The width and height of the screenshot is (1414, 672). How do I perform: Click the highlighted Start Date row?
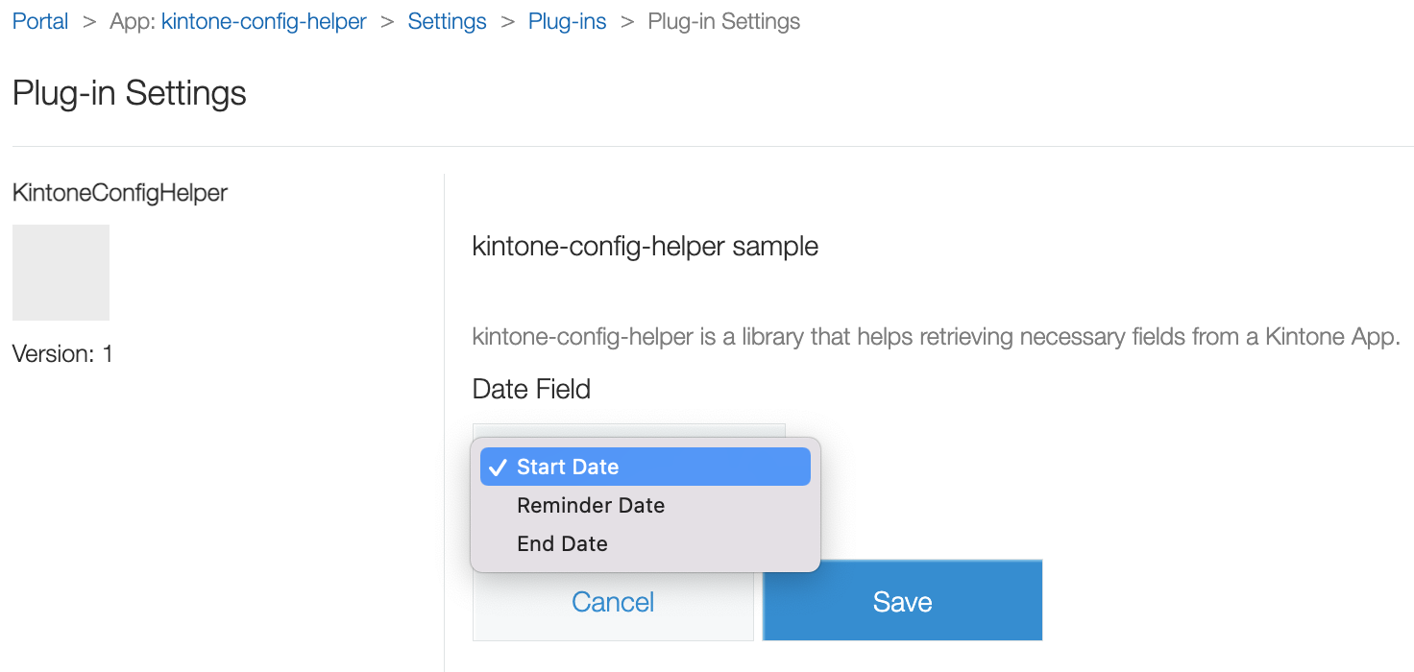pos(645,467)
